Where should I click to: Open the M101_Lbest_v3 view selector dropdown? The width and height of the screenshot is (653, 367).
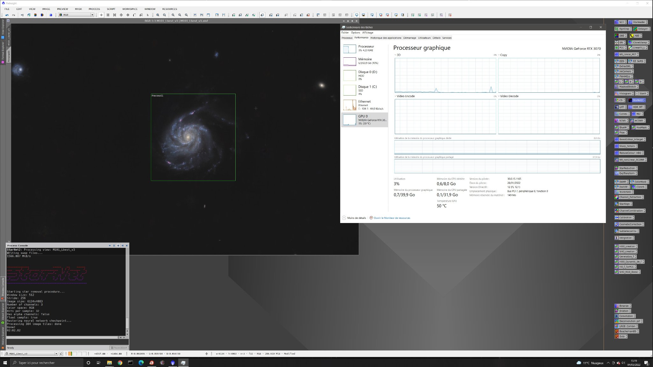[56, 354]
